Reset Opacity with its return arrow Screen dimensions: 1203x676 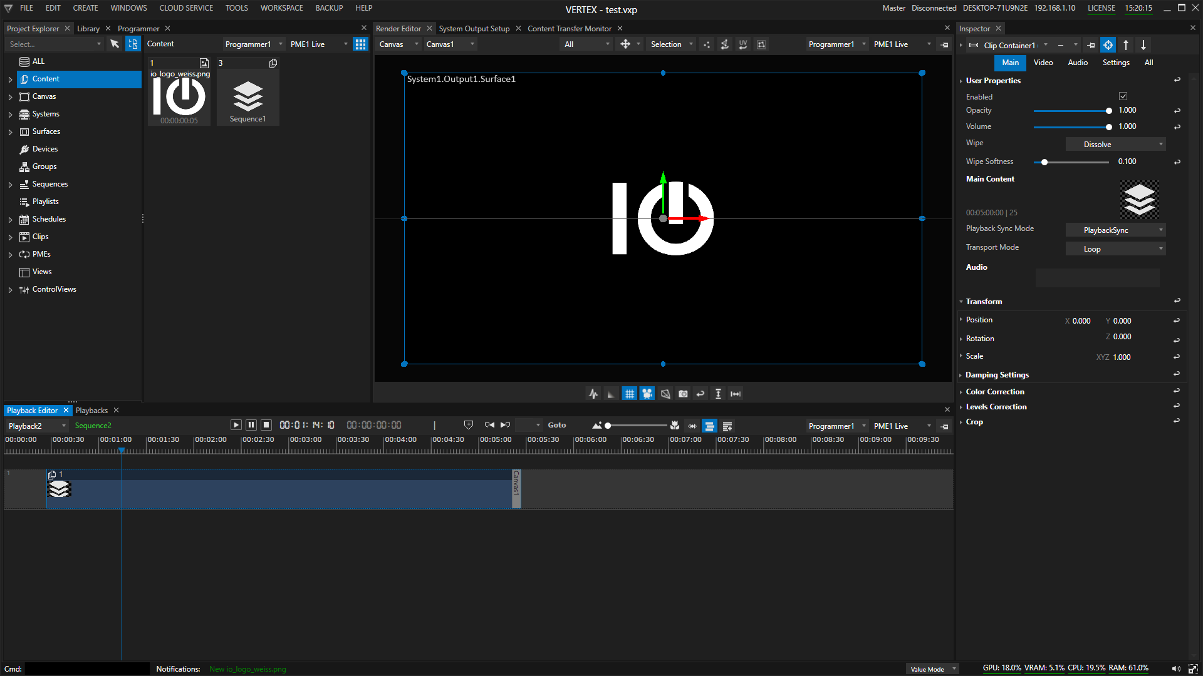[1177, 111]
